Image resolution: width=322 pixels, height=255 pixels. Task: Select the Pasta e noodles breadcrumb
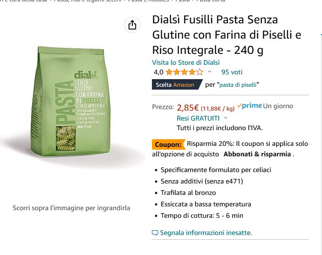tap(149, 1)
